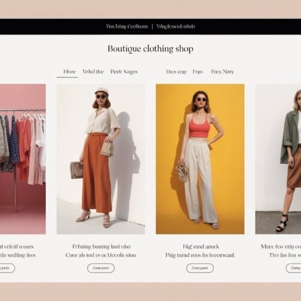Click the right link in the black banner
Viewport: 301px width, 301px height.
coord(176,26)
